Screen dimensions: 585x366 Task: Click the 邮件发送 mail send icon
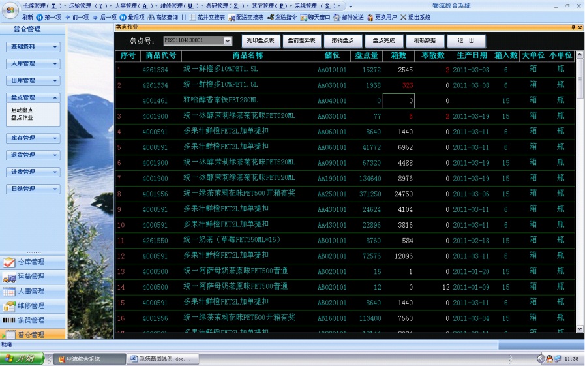coord(337,17)
